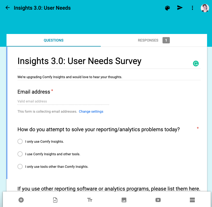Viewport: 212px width, 207px height.
Task: Switch to the Questions tab
Action: 54,40
